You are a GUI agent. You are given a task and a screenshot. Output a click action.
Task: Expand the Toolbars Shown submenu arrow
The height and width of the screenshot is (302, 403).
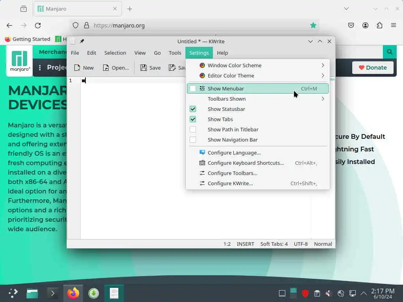click(x=323, y=99)
